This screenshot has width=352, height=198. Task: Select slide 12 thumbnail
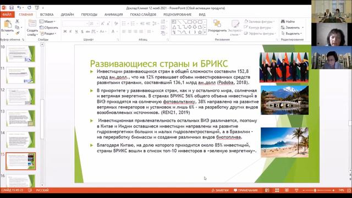coord(21,97)
